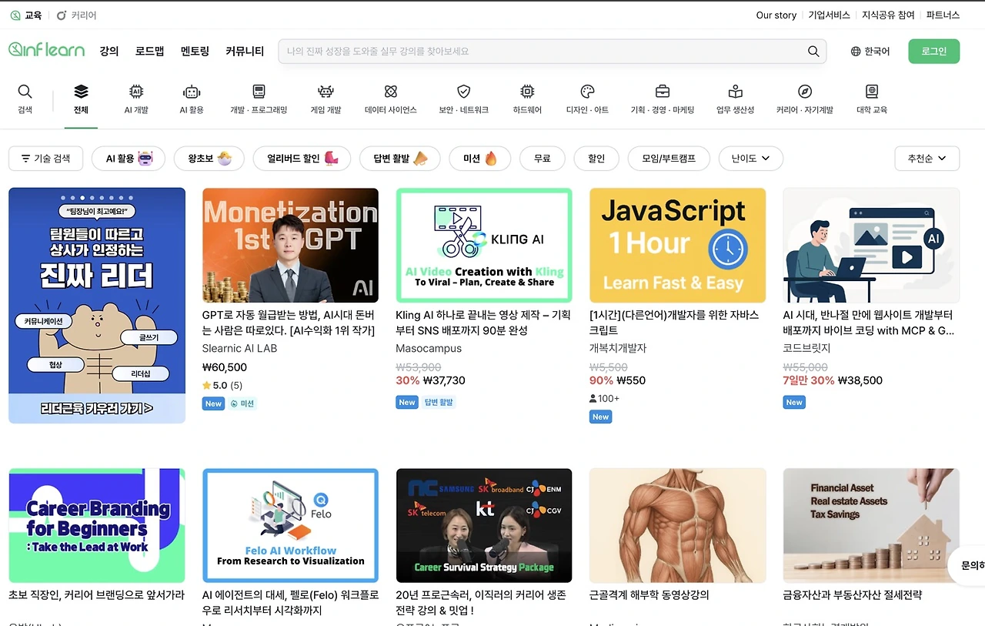Open the 검색 category search icon
985x626 pixels.
point(25,92)
